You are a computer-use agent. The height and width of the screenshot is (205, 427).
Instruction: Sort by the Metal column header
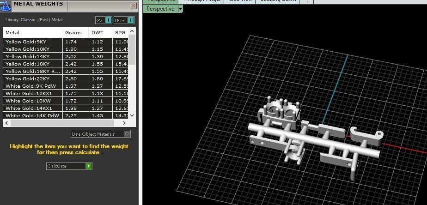(32, 32)
